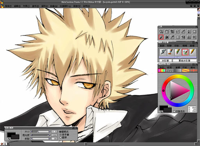Open the 向量圖形(A) Shapes menu
Screen dimensions: 200x146
coord(66,6)
